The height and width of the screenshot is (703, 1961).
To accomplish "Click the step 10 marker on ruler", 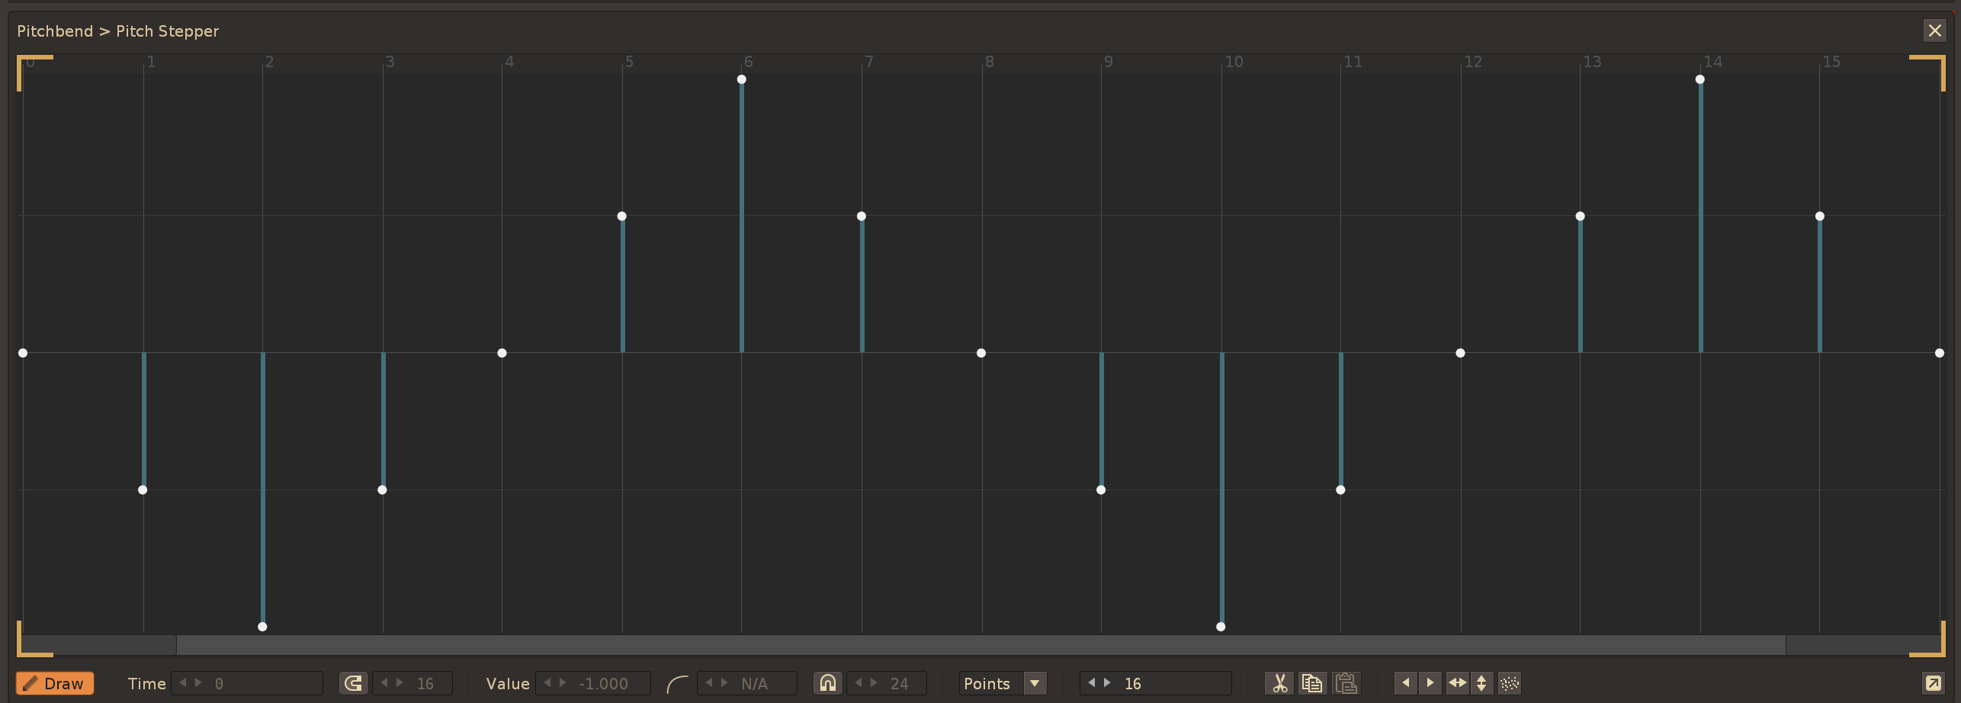I will pyautogui.click(x=1233, y=62).
